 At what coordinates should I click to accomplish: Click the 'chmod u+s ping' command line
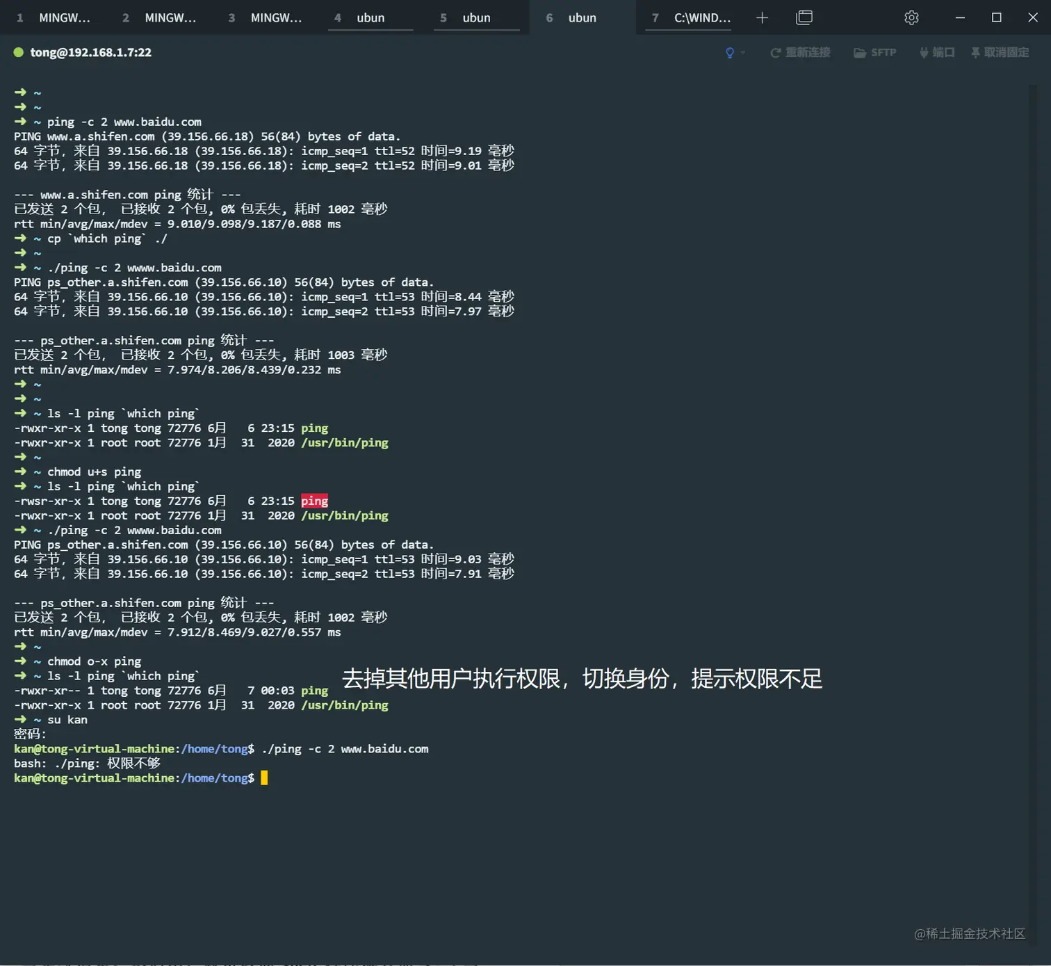click(94, 472)
